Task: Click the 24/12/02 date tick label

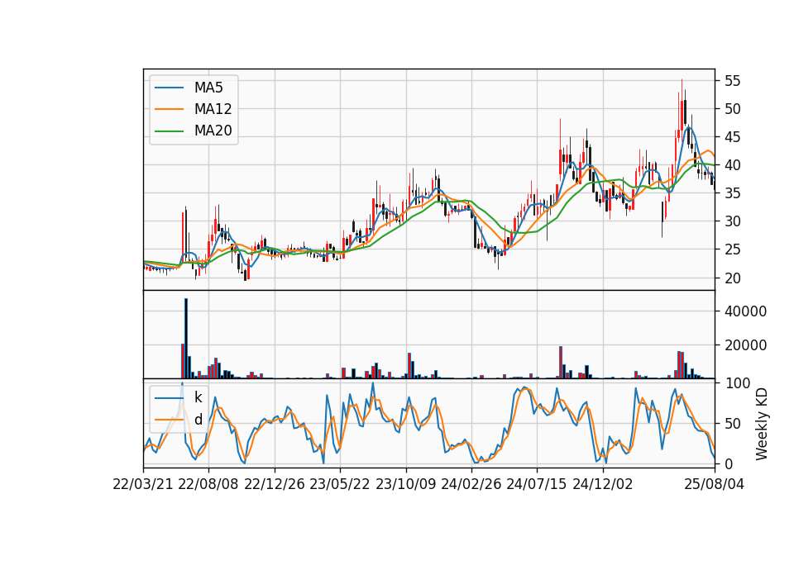Action: pyautogui.click(x=603, y=484)
